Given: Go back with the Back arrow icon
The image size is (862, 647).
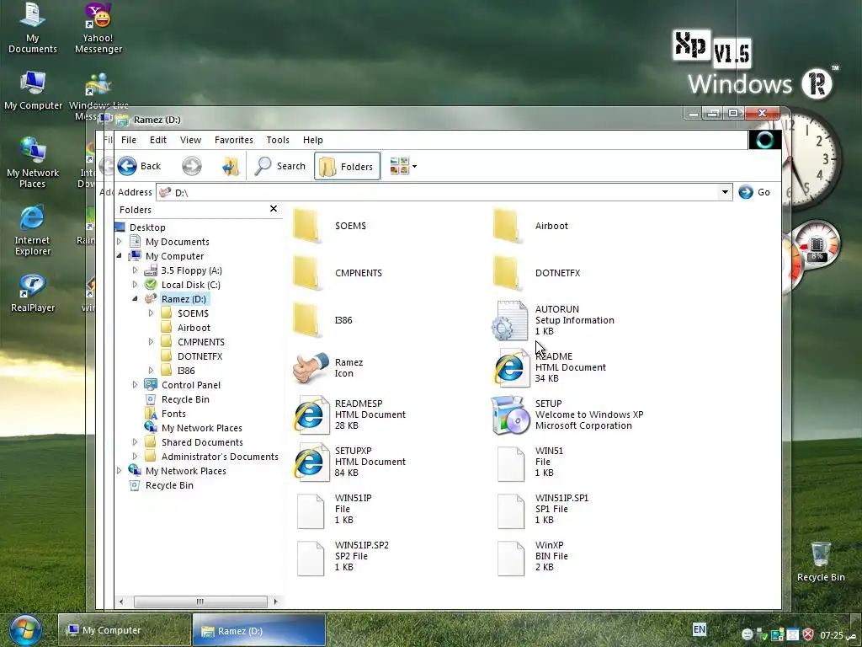Looking at the screenshot, I should 128,166.
